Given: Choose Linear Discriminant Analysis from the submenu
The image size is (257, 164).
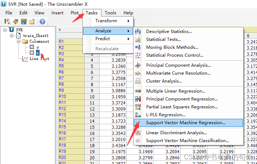Looking at the screenshot, I should coord(188,133).
